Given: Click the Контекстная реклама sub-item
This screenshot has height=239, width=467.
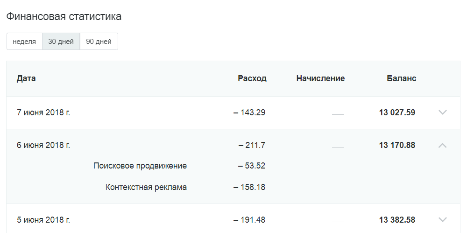Looking at the screenshot, I should (x=146, y=187).
